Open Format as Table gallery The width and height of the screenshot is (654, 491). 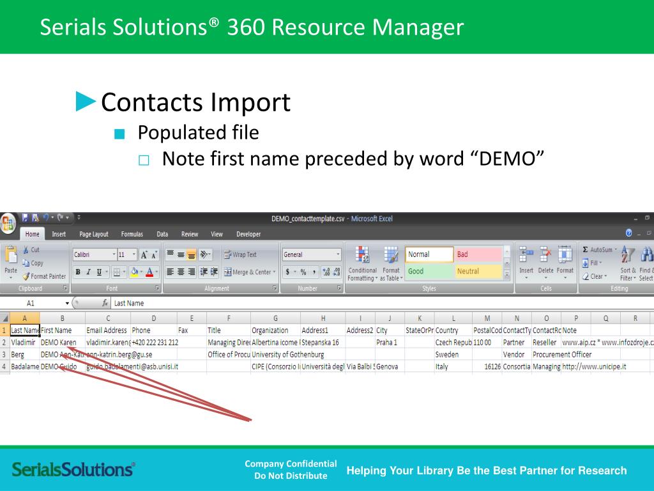point(391,264)
